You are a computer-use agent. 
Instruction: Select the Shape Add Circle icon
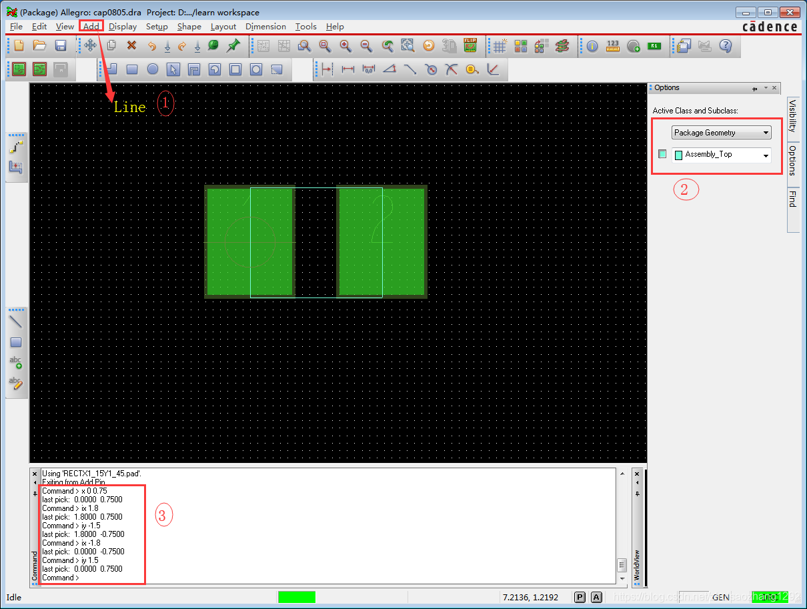tap(153, 69)
